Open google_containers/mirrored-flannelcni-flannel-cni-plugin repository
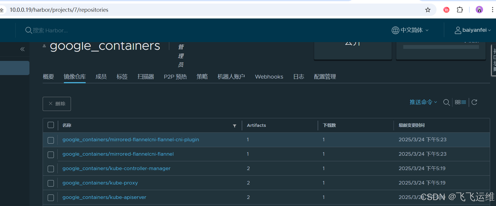Image resolution: width=496 pixels, height=206 pixels. pyautogui.click(x=131, y=139)
